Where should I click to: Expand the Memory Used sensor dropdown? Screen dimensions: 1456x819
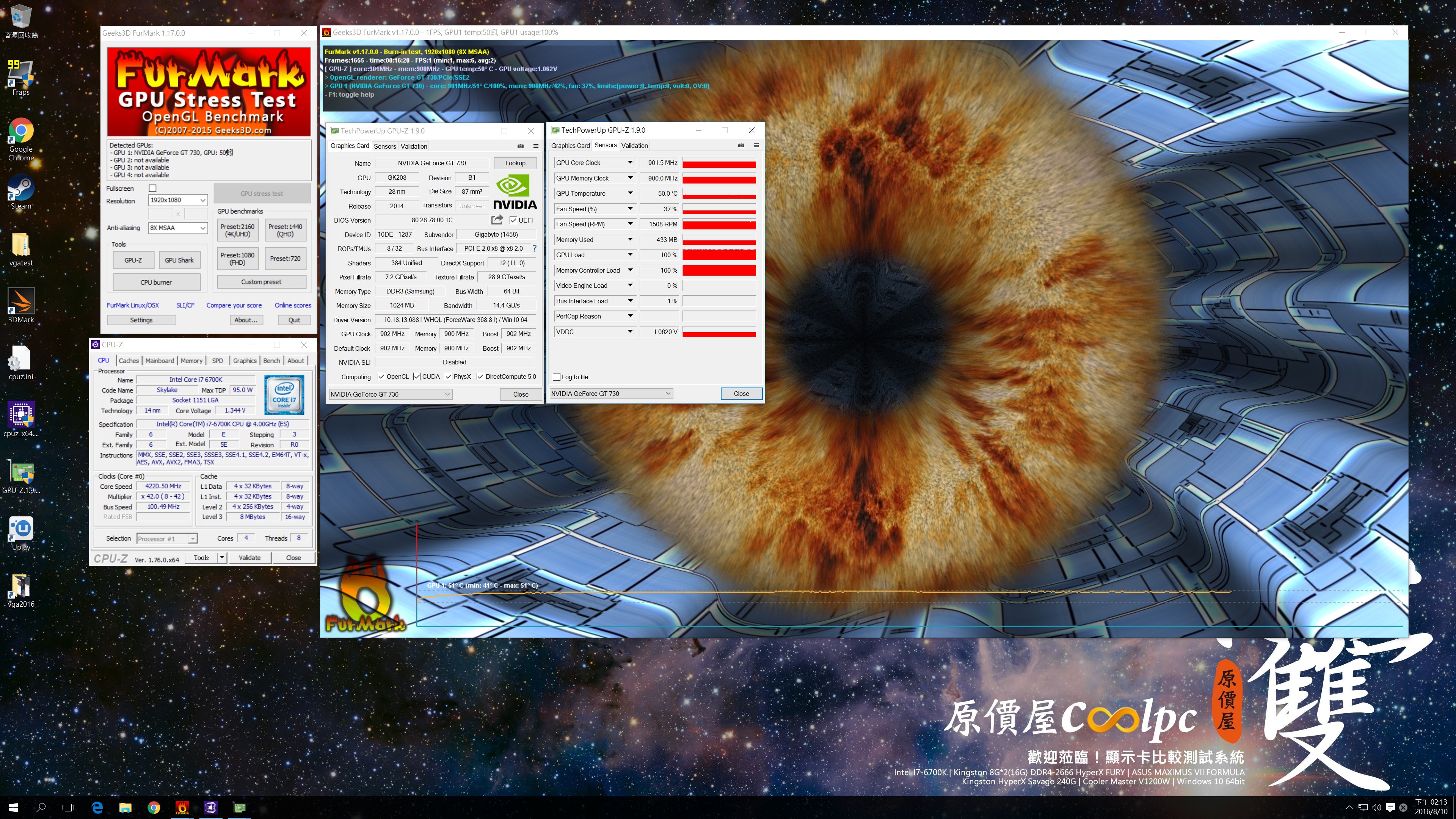click(630, 240)
